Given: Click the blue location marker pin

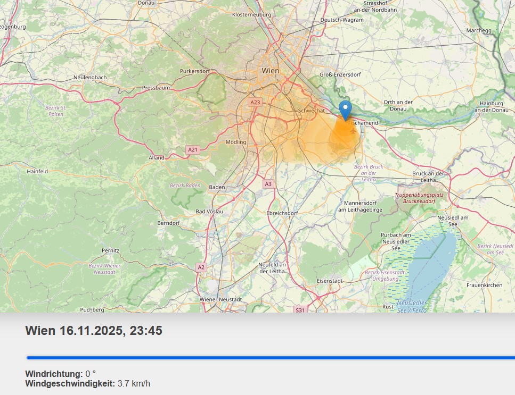Looking at the screenshot, I should [x=346, y=109].
